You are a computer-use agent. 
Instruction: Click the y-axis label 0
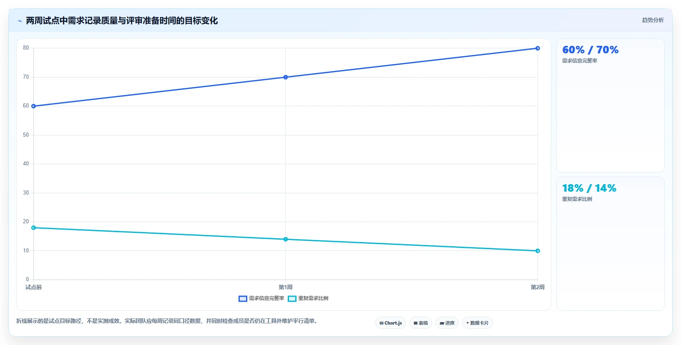[28, 280]
